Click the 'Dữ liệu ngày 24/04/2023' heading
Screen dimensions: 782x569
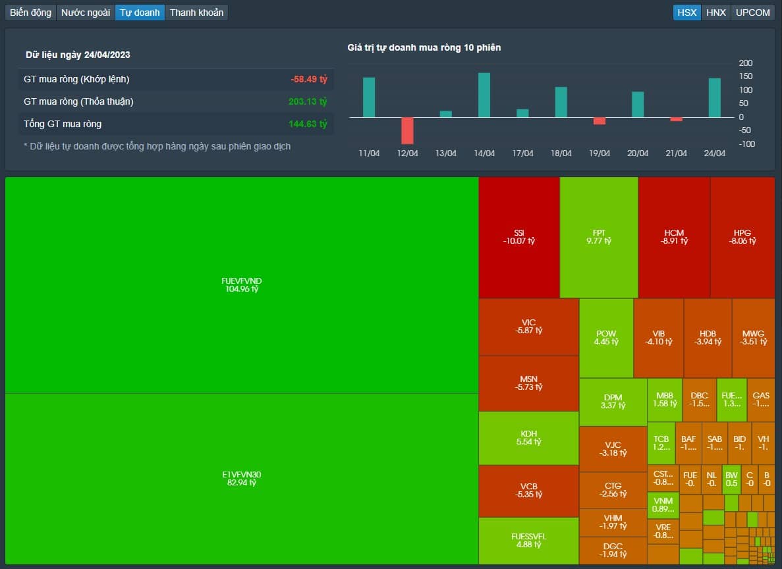(78, 55)
